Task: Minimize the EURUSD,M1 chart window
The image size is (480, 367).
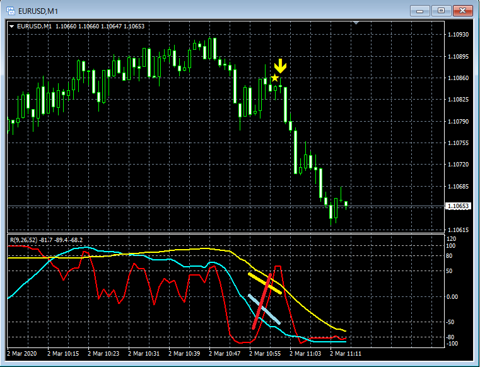Action: 420,11
